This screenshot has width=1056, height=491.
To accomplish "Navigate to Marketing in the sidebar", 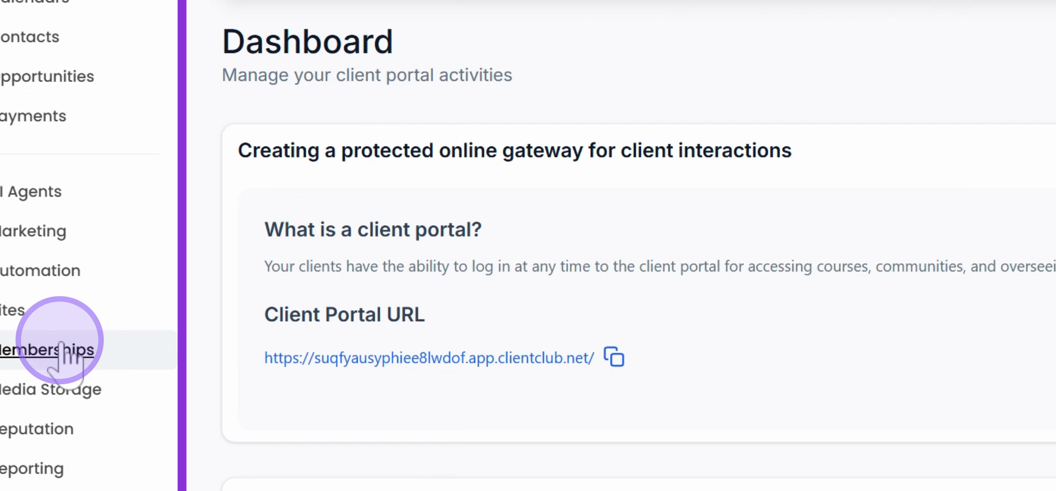I will tap(33, 231).
